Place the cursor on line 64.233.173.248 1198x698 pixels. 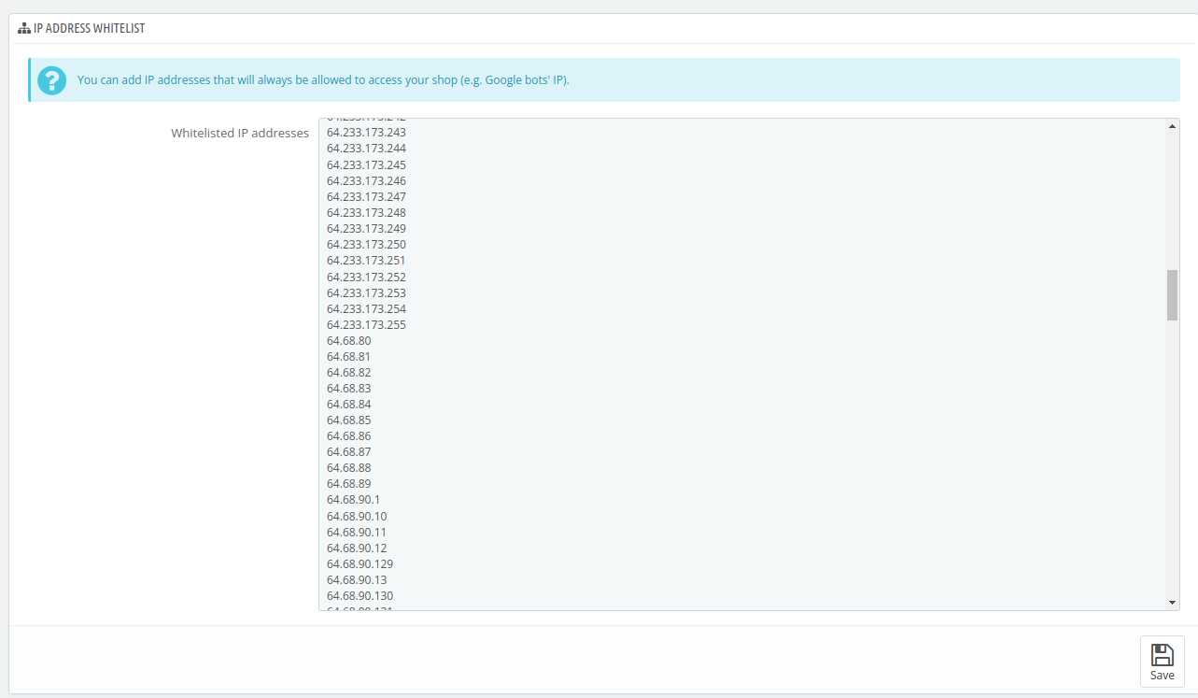pyautogui.click(x=366, y=212)
